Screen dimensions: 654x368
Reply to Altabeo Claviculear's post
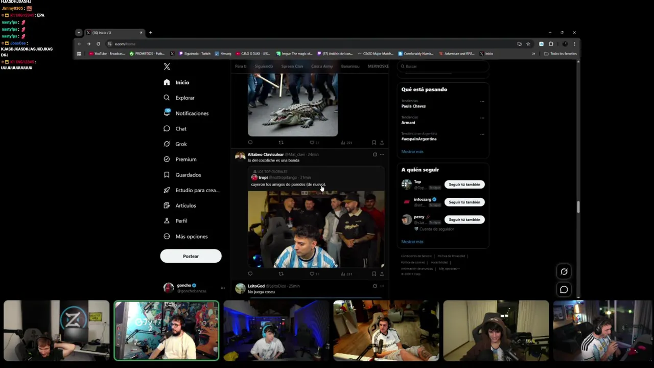(250, 274)
